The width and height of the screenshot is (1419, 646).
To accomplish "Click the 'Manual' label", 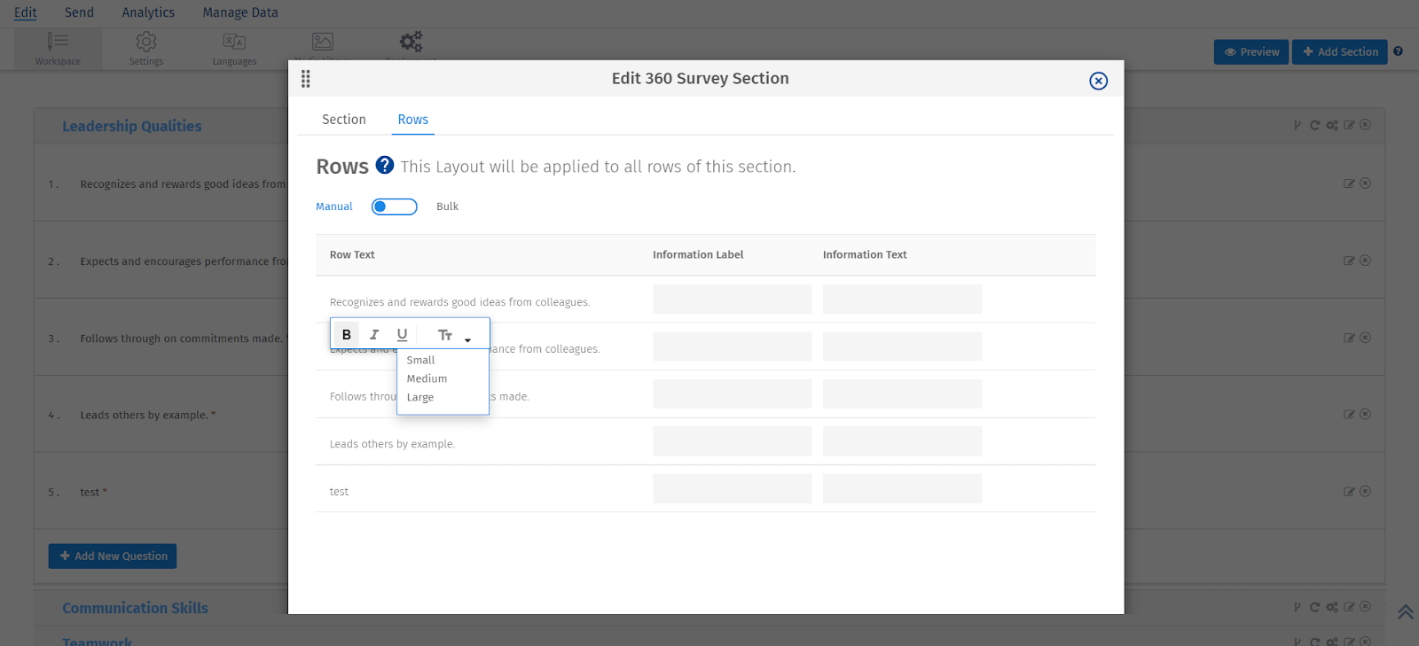I will point(334,206).
